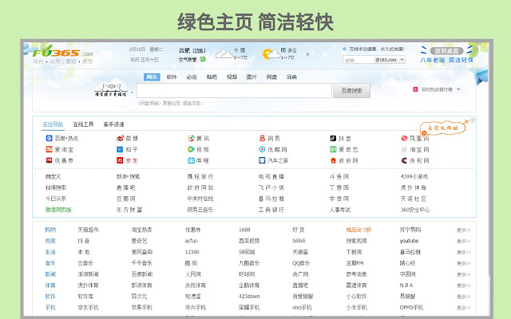The height and width of the screenshot is (319, 511).
Task: Switch to the 贴吧 search tab
Action: click(x=212, y=77)
